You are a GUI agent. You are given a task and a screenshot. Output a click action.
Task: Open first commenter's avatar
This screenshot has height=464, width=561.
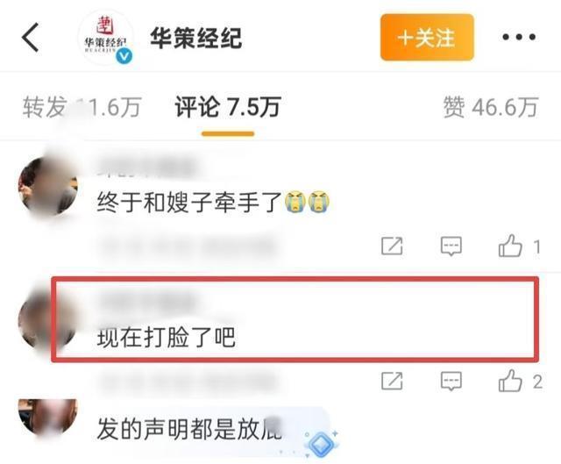click(48, 187)
